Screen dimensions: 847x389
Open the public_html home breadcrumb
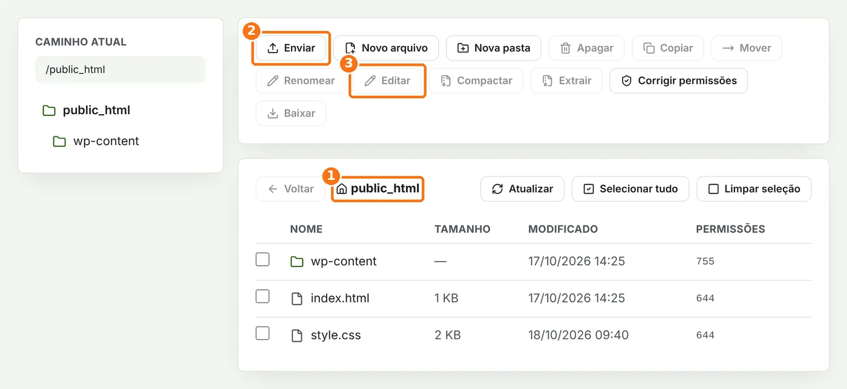coord(378,188)
